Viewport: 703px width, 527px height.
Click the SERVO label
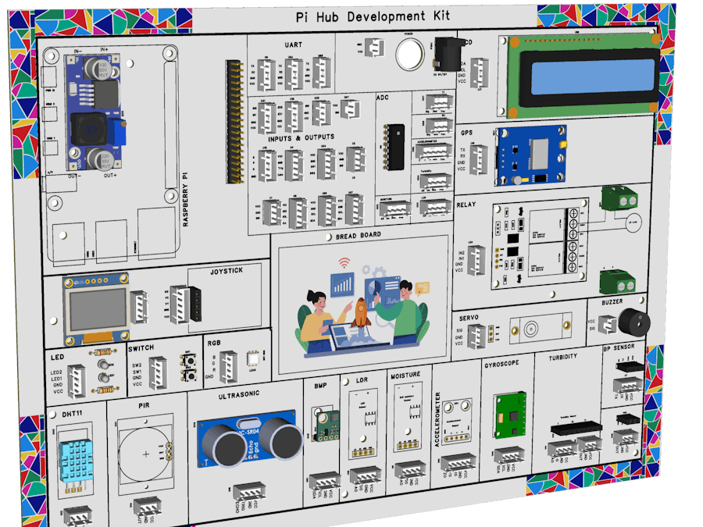[469, 318]
